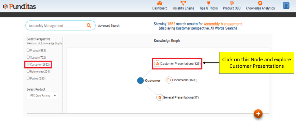Click the blue Customer root node
This screenshot has width=296, height=124.
[x=140, y=81]
